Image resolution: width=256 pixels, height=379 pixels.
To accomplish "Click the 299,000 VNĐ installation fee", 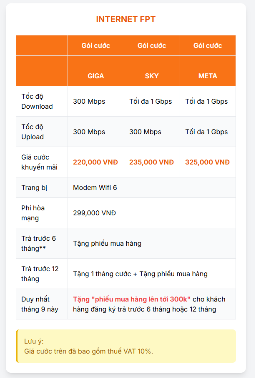I will [94, 213].
